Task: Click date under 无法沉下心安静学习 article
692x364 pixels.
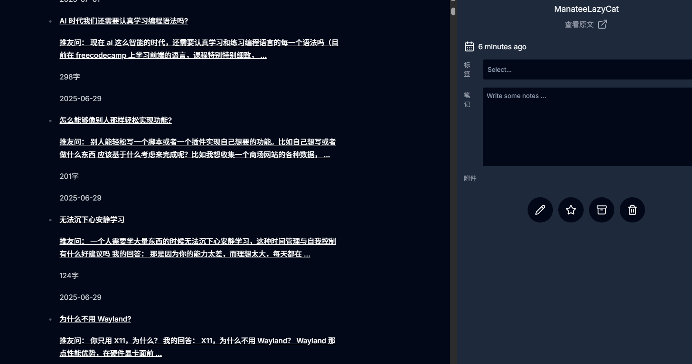Action: click(x=80, y=297)
